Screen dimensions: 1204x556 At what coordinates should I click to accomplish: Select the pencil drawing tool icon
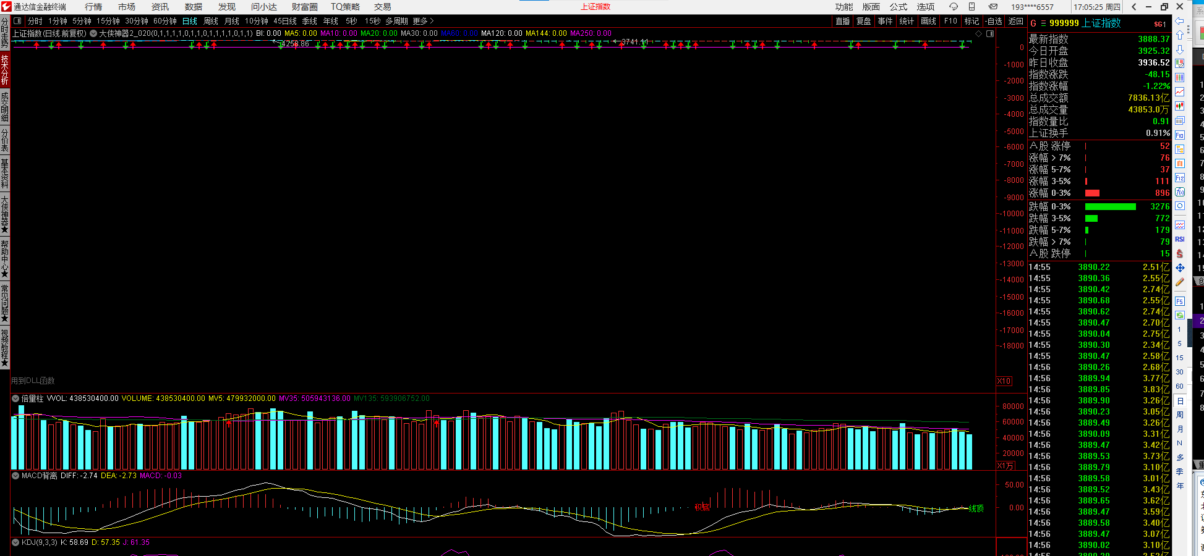(1180, 282)
